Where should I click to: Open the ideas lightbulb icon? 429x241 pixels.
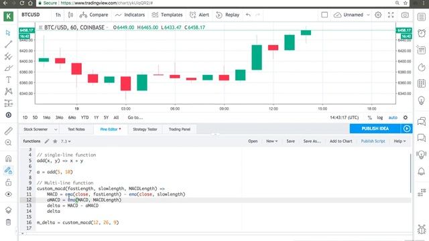pyautogui.click(x=422, y=100)
